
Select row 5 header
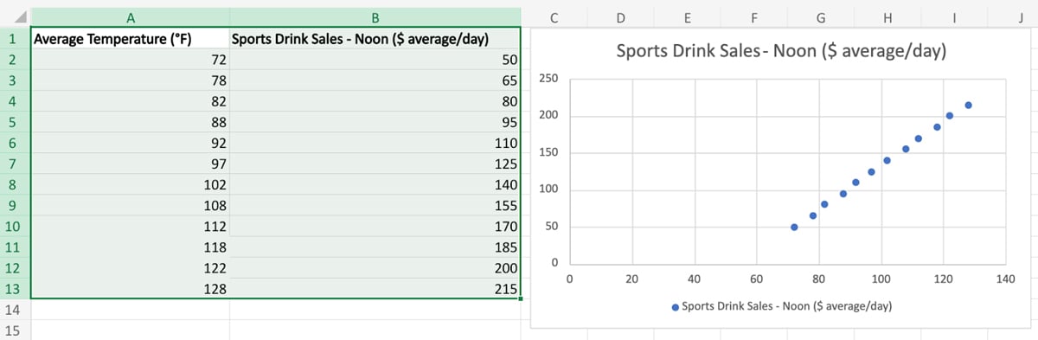[15, 122]
